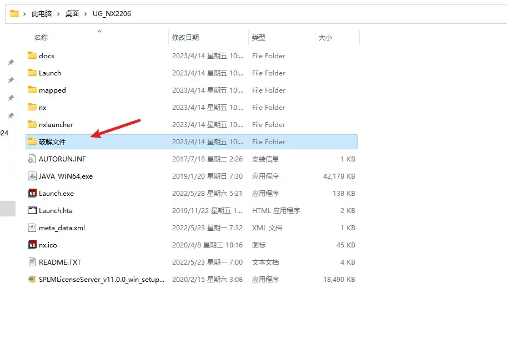This screenshot has height=344, width=507.
Task: Click the README.TXT document icon
Action: click(32, 262)
